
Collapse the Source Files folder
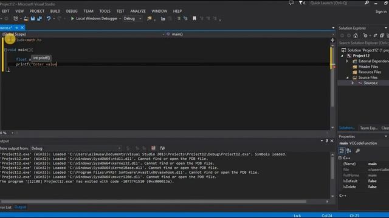tap(347, 78)
